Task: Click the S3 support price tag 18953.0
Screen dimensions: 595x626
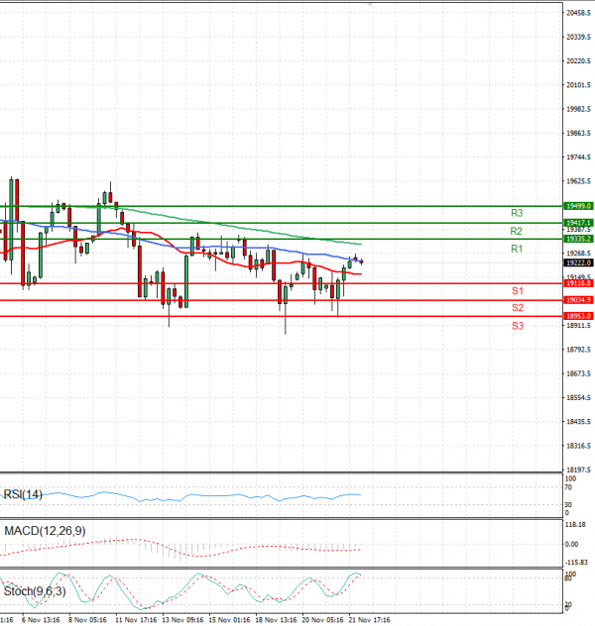Action: [x=578, y=316]
